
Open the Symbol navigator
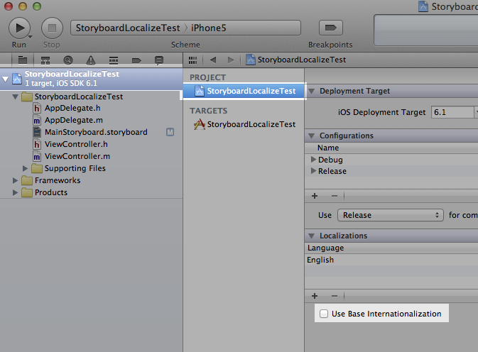[x=45, y=60]
